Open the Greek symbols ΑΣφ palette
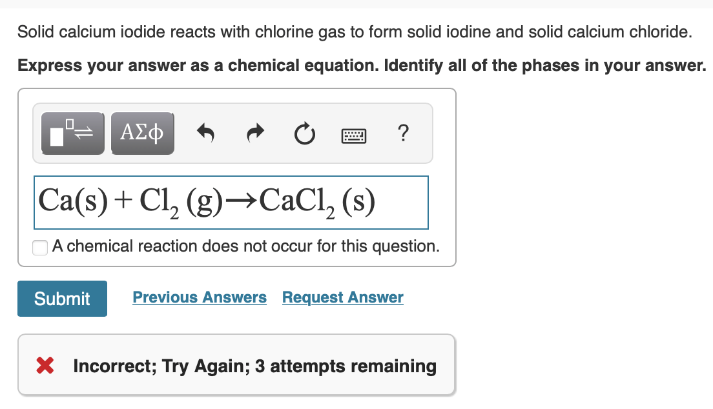713x409 pixels. click(x=142, y=134)
